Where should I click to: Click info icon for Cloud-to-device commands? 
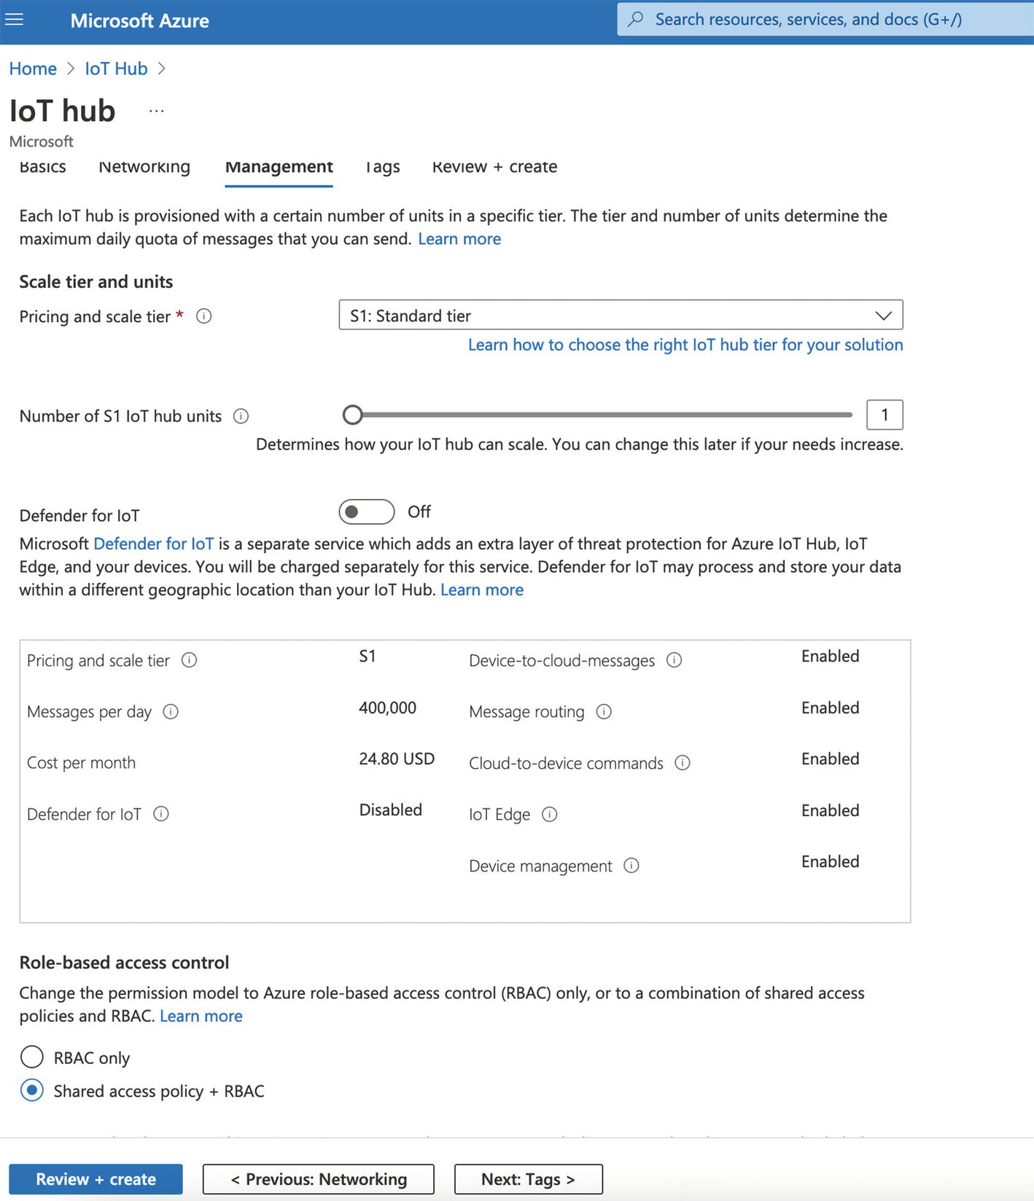click(683, 763)
